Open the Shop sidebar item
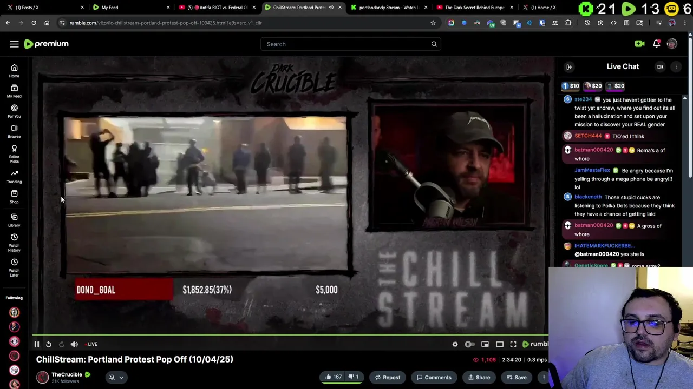Viewport: 693px width, 389px height. [x=14, y=197]
